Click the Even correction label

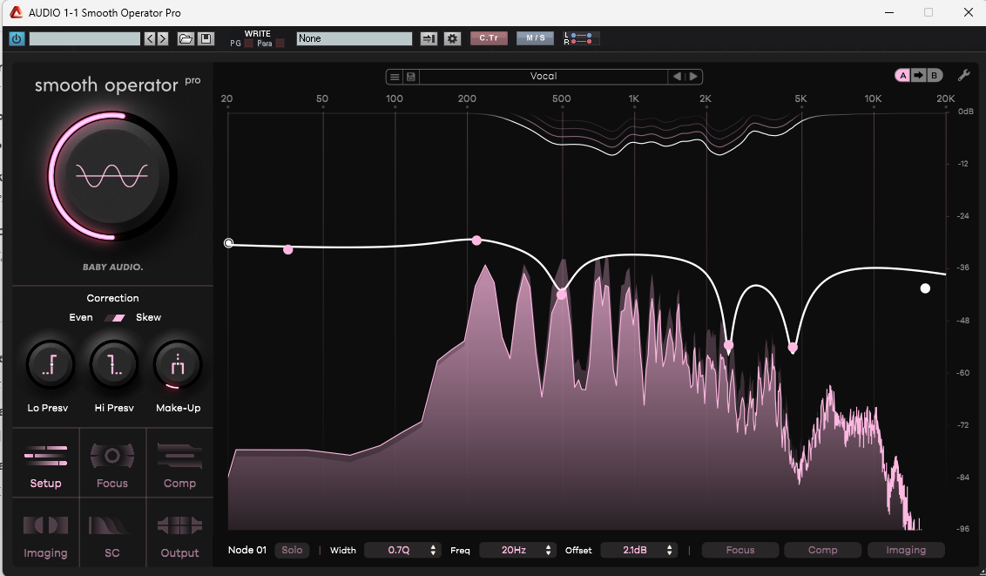click(80, 317)
